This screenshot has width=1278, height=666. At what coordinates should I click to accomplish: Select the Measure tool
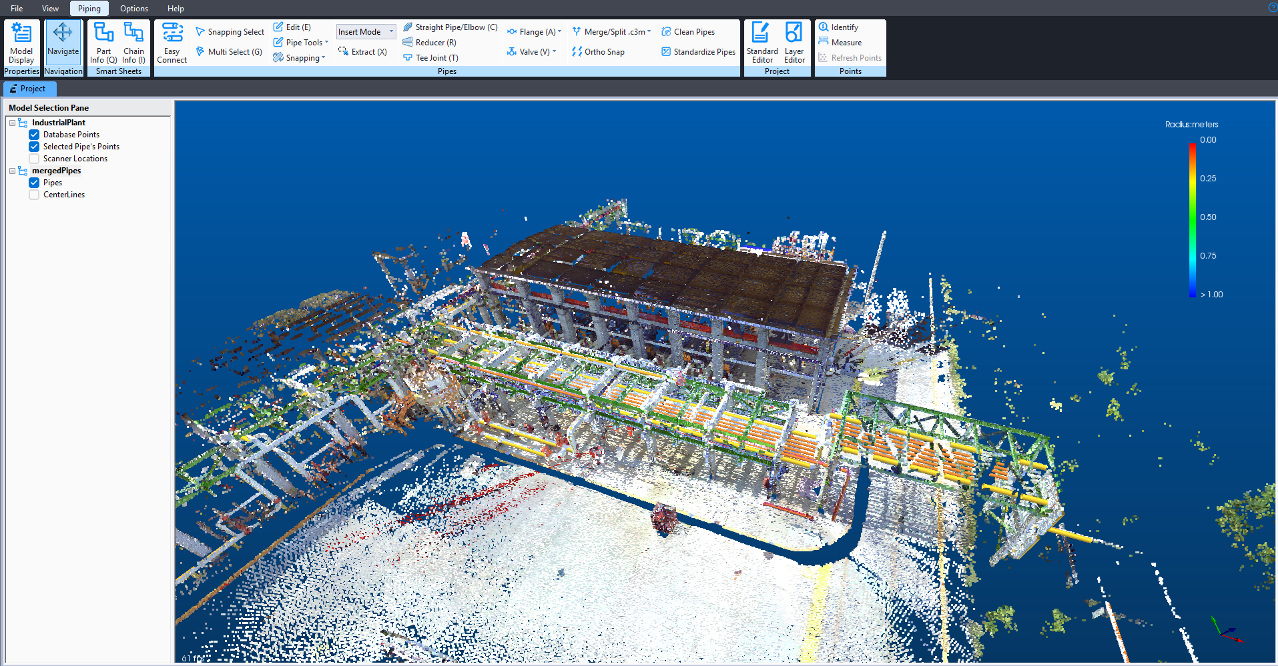click(x=840, y=43)
